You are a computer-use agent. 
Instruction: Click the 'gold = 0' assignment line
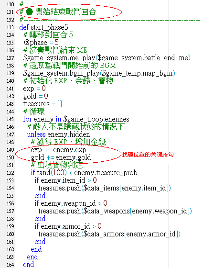[36, 96]
